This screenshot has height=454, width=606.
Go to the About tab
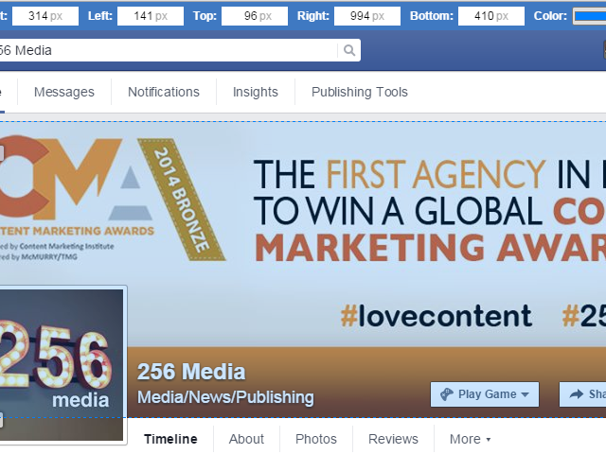[x=246, y=439]
